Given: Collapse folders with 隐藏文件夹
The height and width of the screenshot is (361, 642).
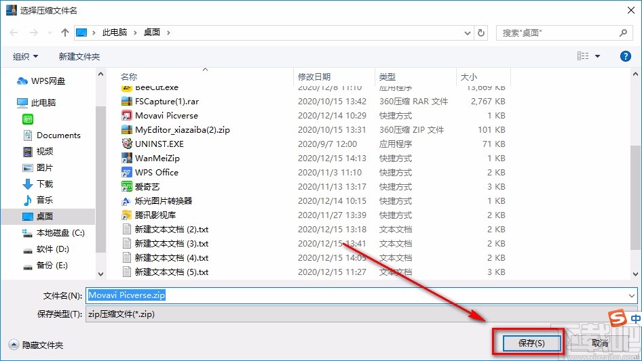Looking at the screenshot, I should click(36, 345).
